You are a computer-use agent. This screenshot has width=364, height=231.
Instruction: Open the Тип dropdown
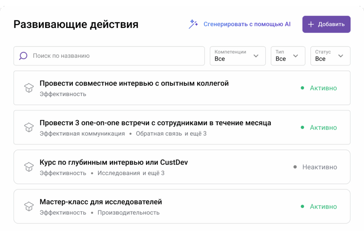click(x=288, y=56)
